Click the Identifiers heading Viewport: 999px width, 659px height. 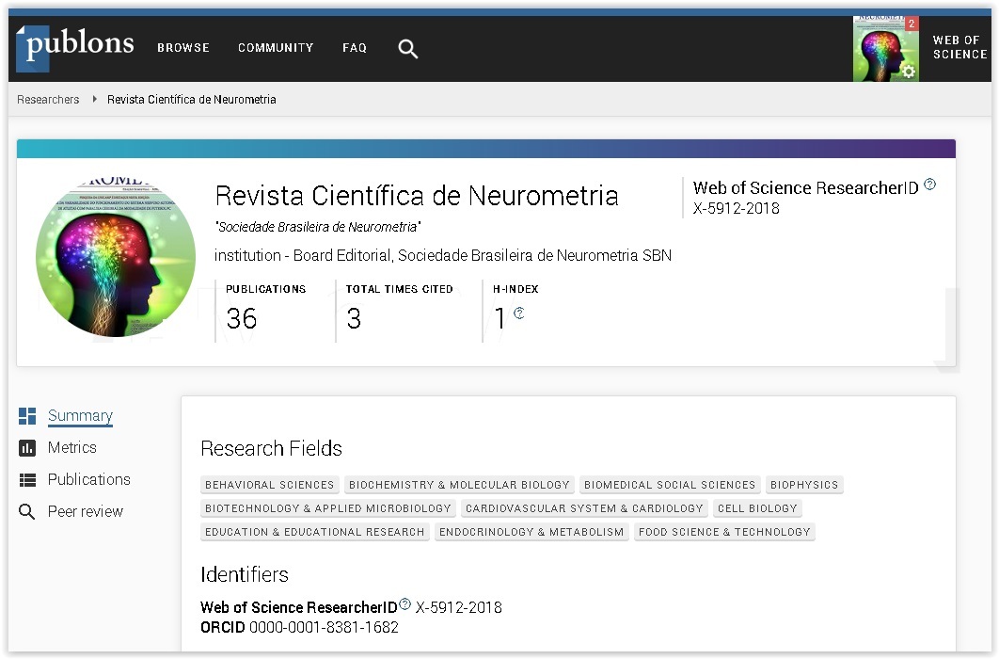(245, 575)
